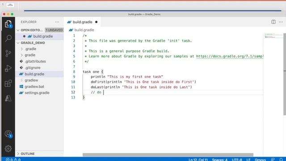The height and width of the screenshot is (161, 286).
Task: Open the gradlew file
Action: (31, 80)
